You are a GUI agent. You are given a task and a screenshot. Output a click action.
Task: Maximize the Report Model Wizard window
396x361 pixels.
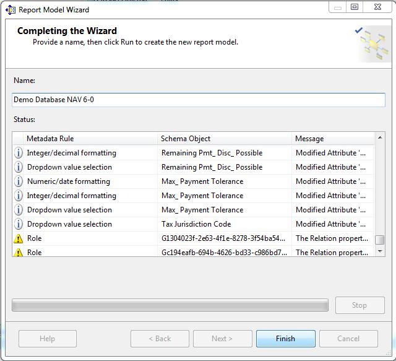(355, 7)
